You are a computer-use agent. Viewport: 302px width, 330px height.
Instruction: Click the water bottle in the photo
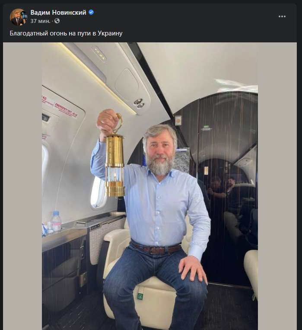[x=56, y=221]
